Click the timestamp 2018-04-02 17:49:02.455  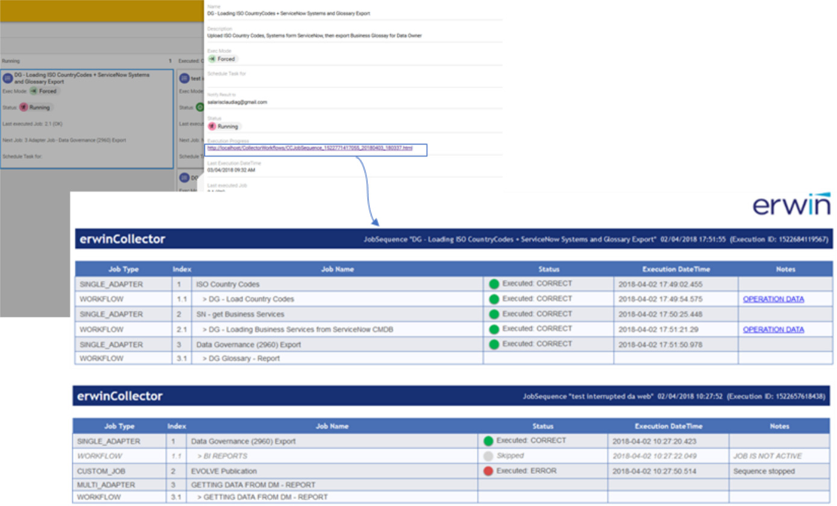click(660, 284)
